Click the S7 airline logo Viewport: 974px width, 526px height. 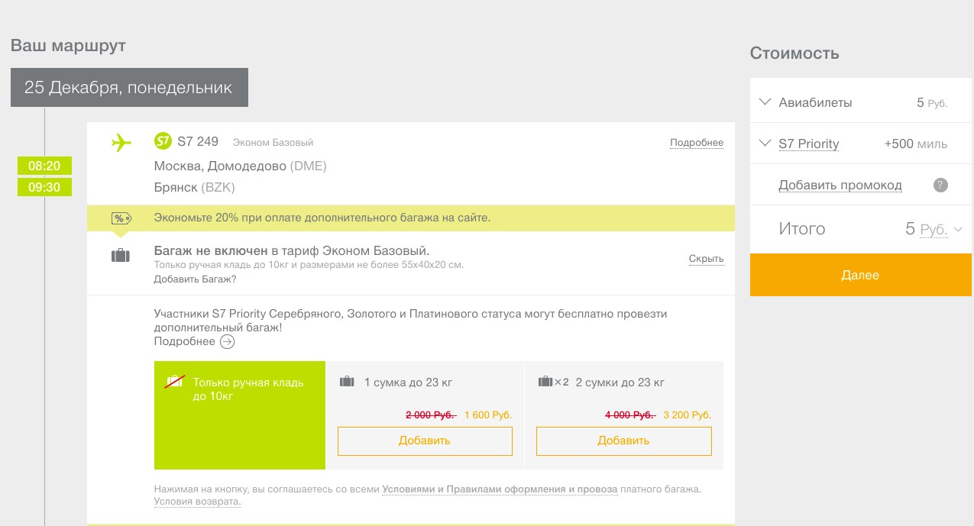pos(163,141)
